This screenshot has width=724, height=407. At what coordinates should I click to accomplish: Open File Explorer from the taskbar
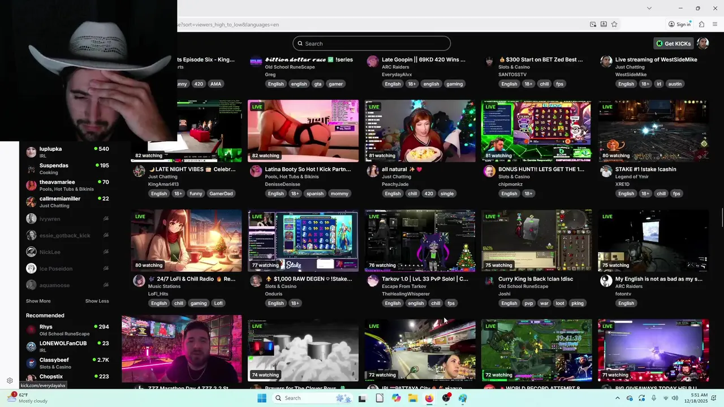click(413, 398)
